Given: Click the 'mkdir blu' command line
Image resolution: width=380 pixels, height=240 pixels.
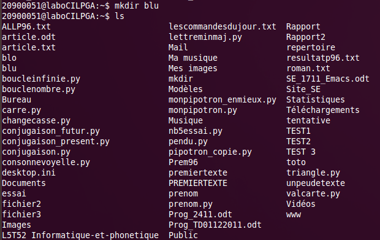Looking at the screenshot, I should point(80,6).
